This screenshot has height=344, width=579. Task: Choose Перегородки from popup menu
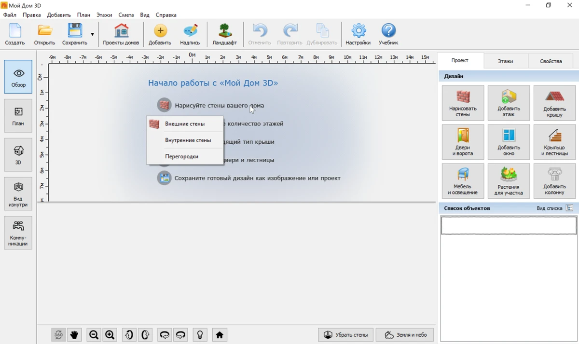click(x=185, y=156)
